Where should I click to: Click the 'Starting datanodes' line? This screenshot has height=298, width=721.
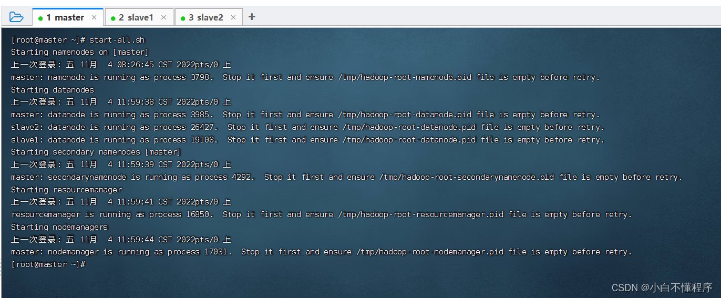pos(53,90)
